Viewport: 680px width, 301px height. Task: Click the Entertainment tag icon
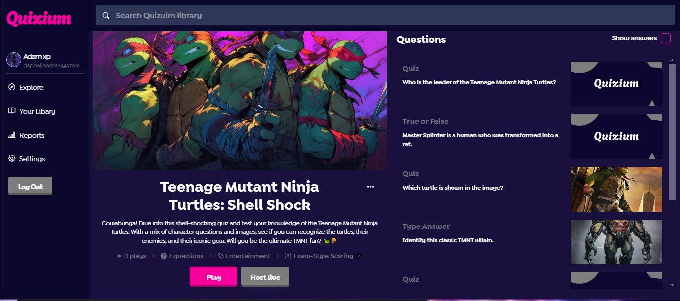221,256
